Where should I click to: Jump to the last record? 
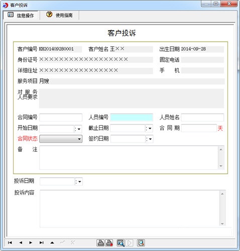(42, 242)
